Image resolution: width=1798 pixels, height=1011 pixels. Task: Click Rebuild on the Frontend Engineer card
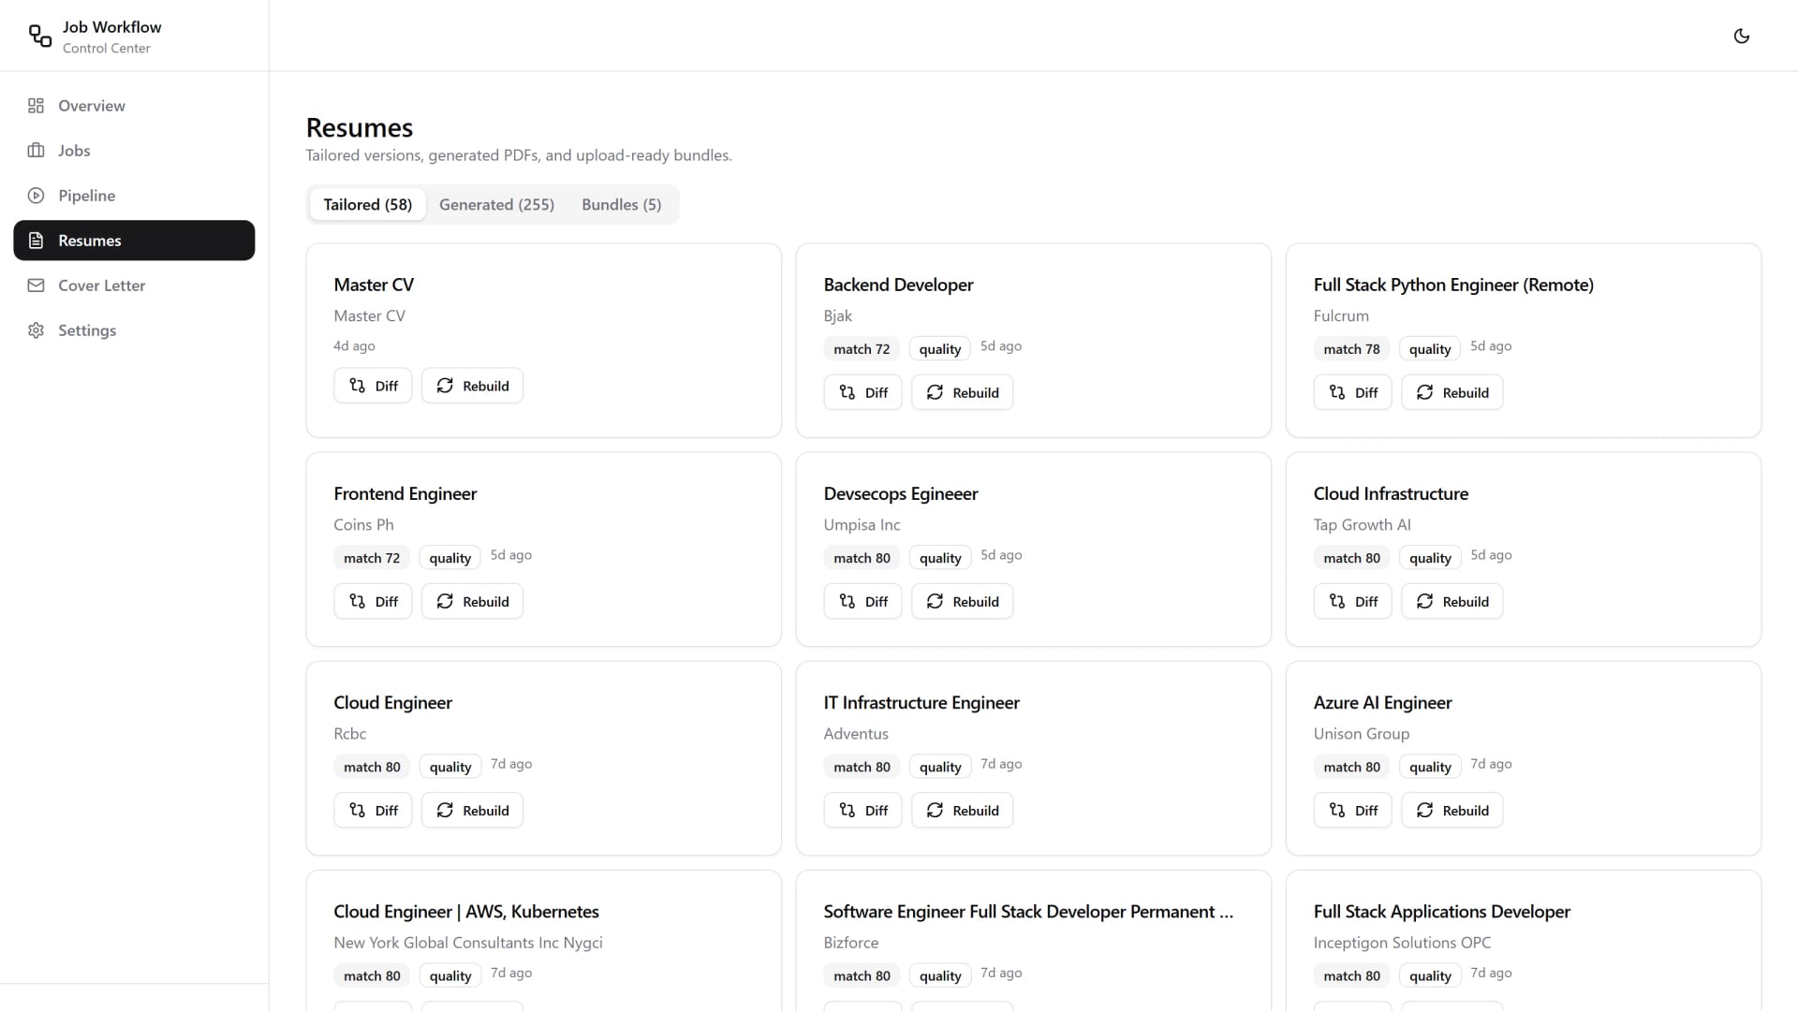(472, 601)
